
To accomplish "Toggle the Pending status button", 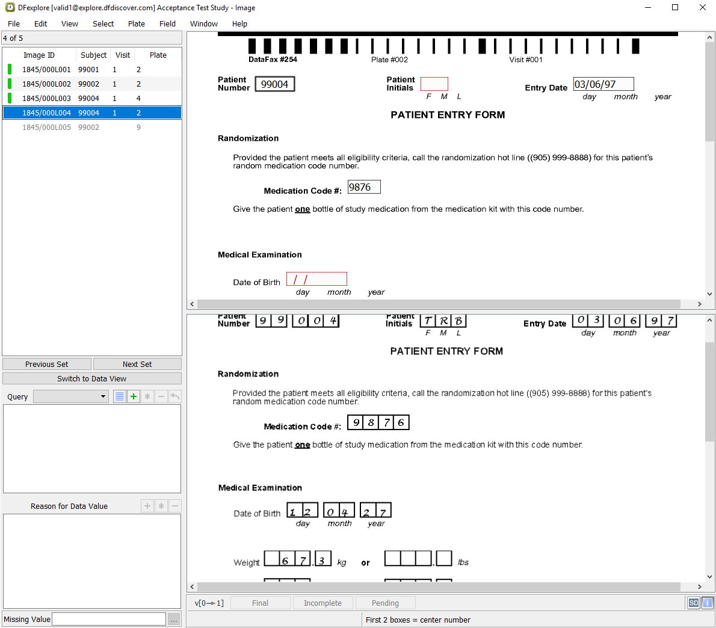I will (x=385, y=603).
